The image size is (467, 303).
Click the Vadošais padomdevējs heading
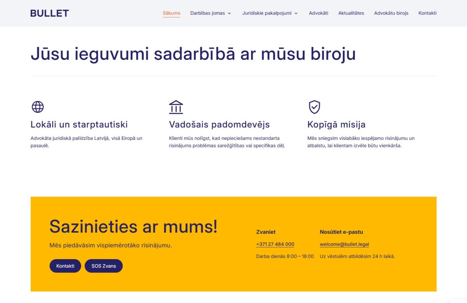[219, 124]
